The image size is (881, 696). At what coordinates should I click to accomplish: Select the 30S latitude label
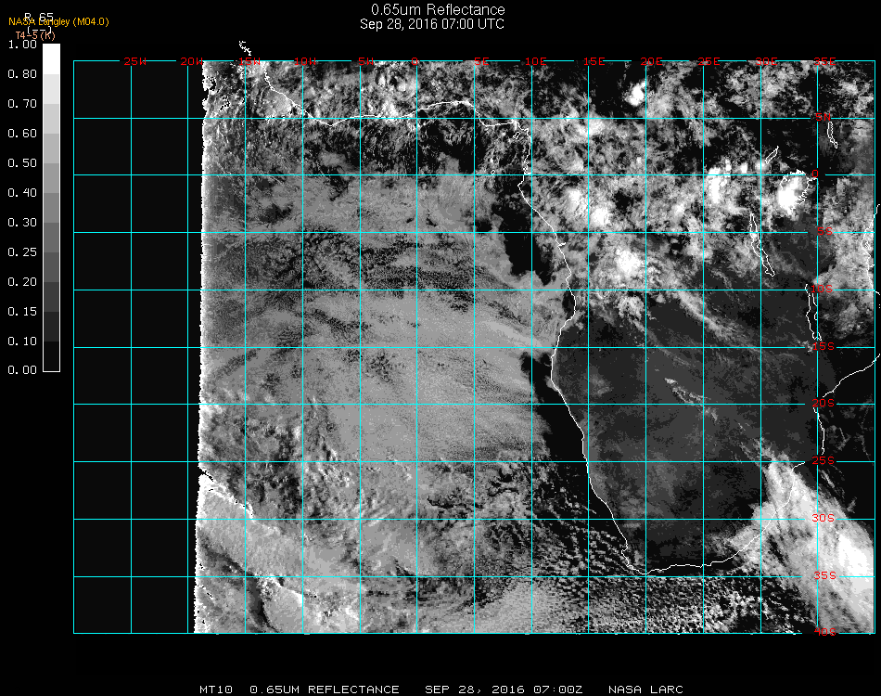pyautogui.click(x=824, y=518)
